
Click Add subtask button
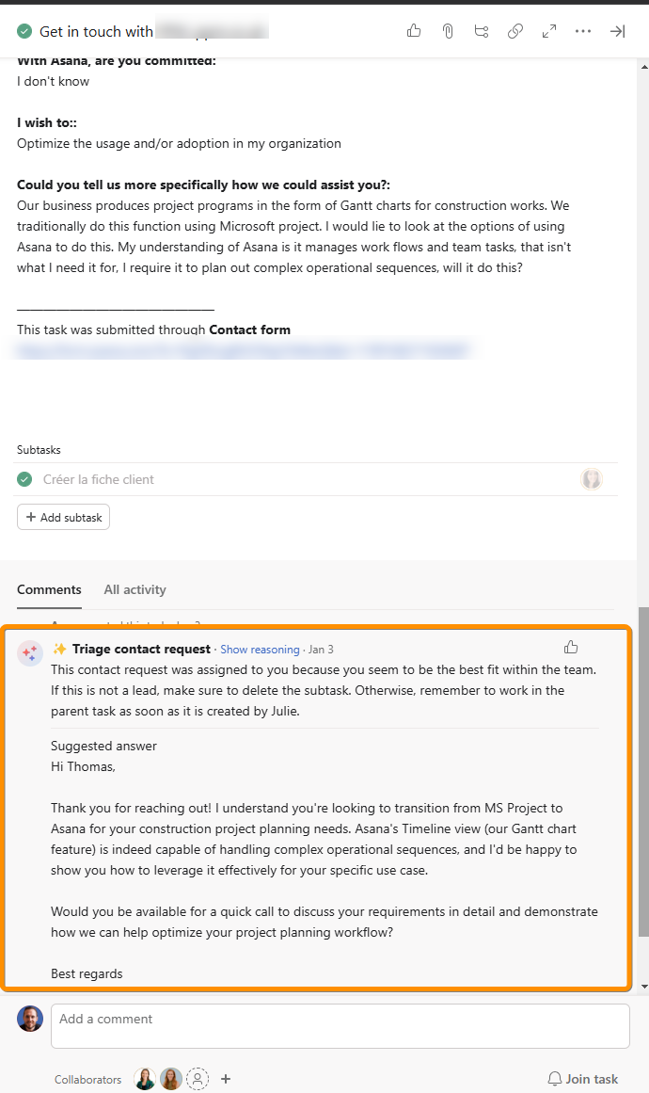click(63, 517)
